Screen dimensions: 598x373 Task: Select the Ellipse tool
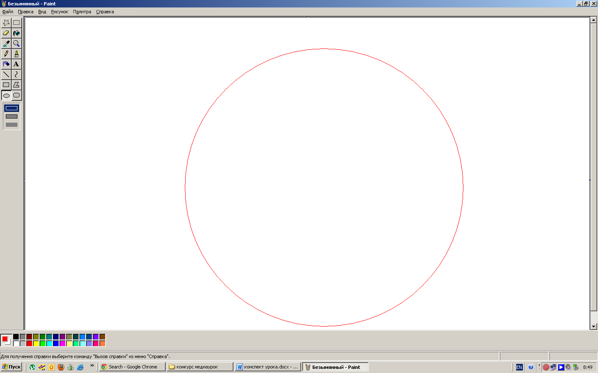[6, 95]
